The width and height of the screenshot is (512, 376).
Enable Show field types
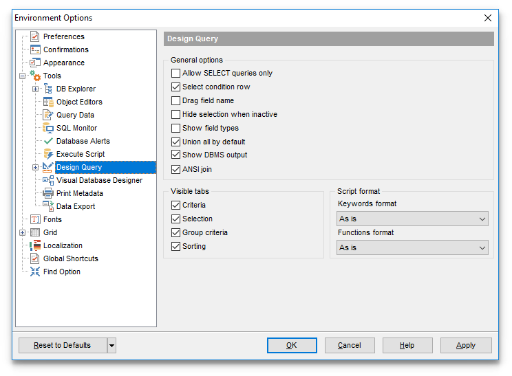click(175, 128)
